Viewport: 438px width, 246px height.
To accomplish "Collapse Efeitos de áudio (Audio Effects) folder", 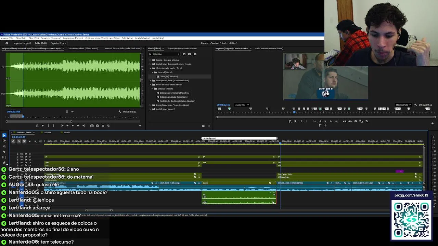I will (150, 68).
